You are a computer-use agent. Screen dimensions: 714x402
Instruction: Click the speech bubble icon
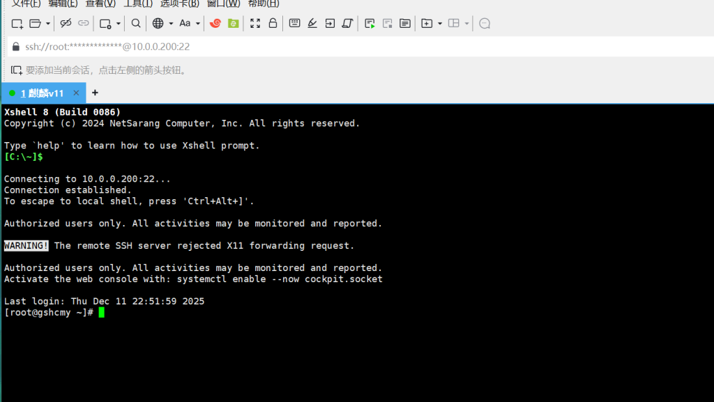pyautogui.click(x=485, y=24)
